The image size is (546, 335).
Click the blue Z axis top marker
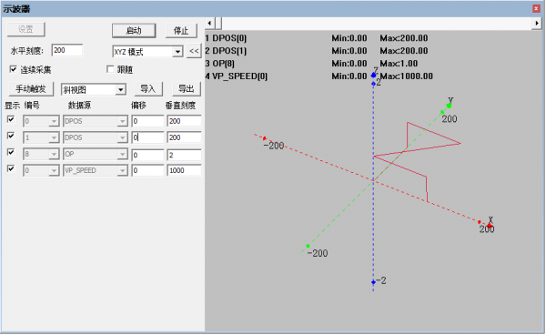click(374, 75)
